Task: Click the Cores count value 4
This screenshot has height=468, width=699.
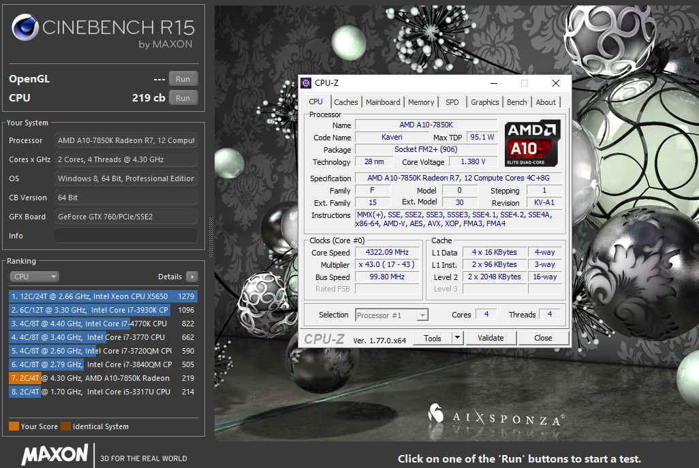Action: tap(486, 314)
